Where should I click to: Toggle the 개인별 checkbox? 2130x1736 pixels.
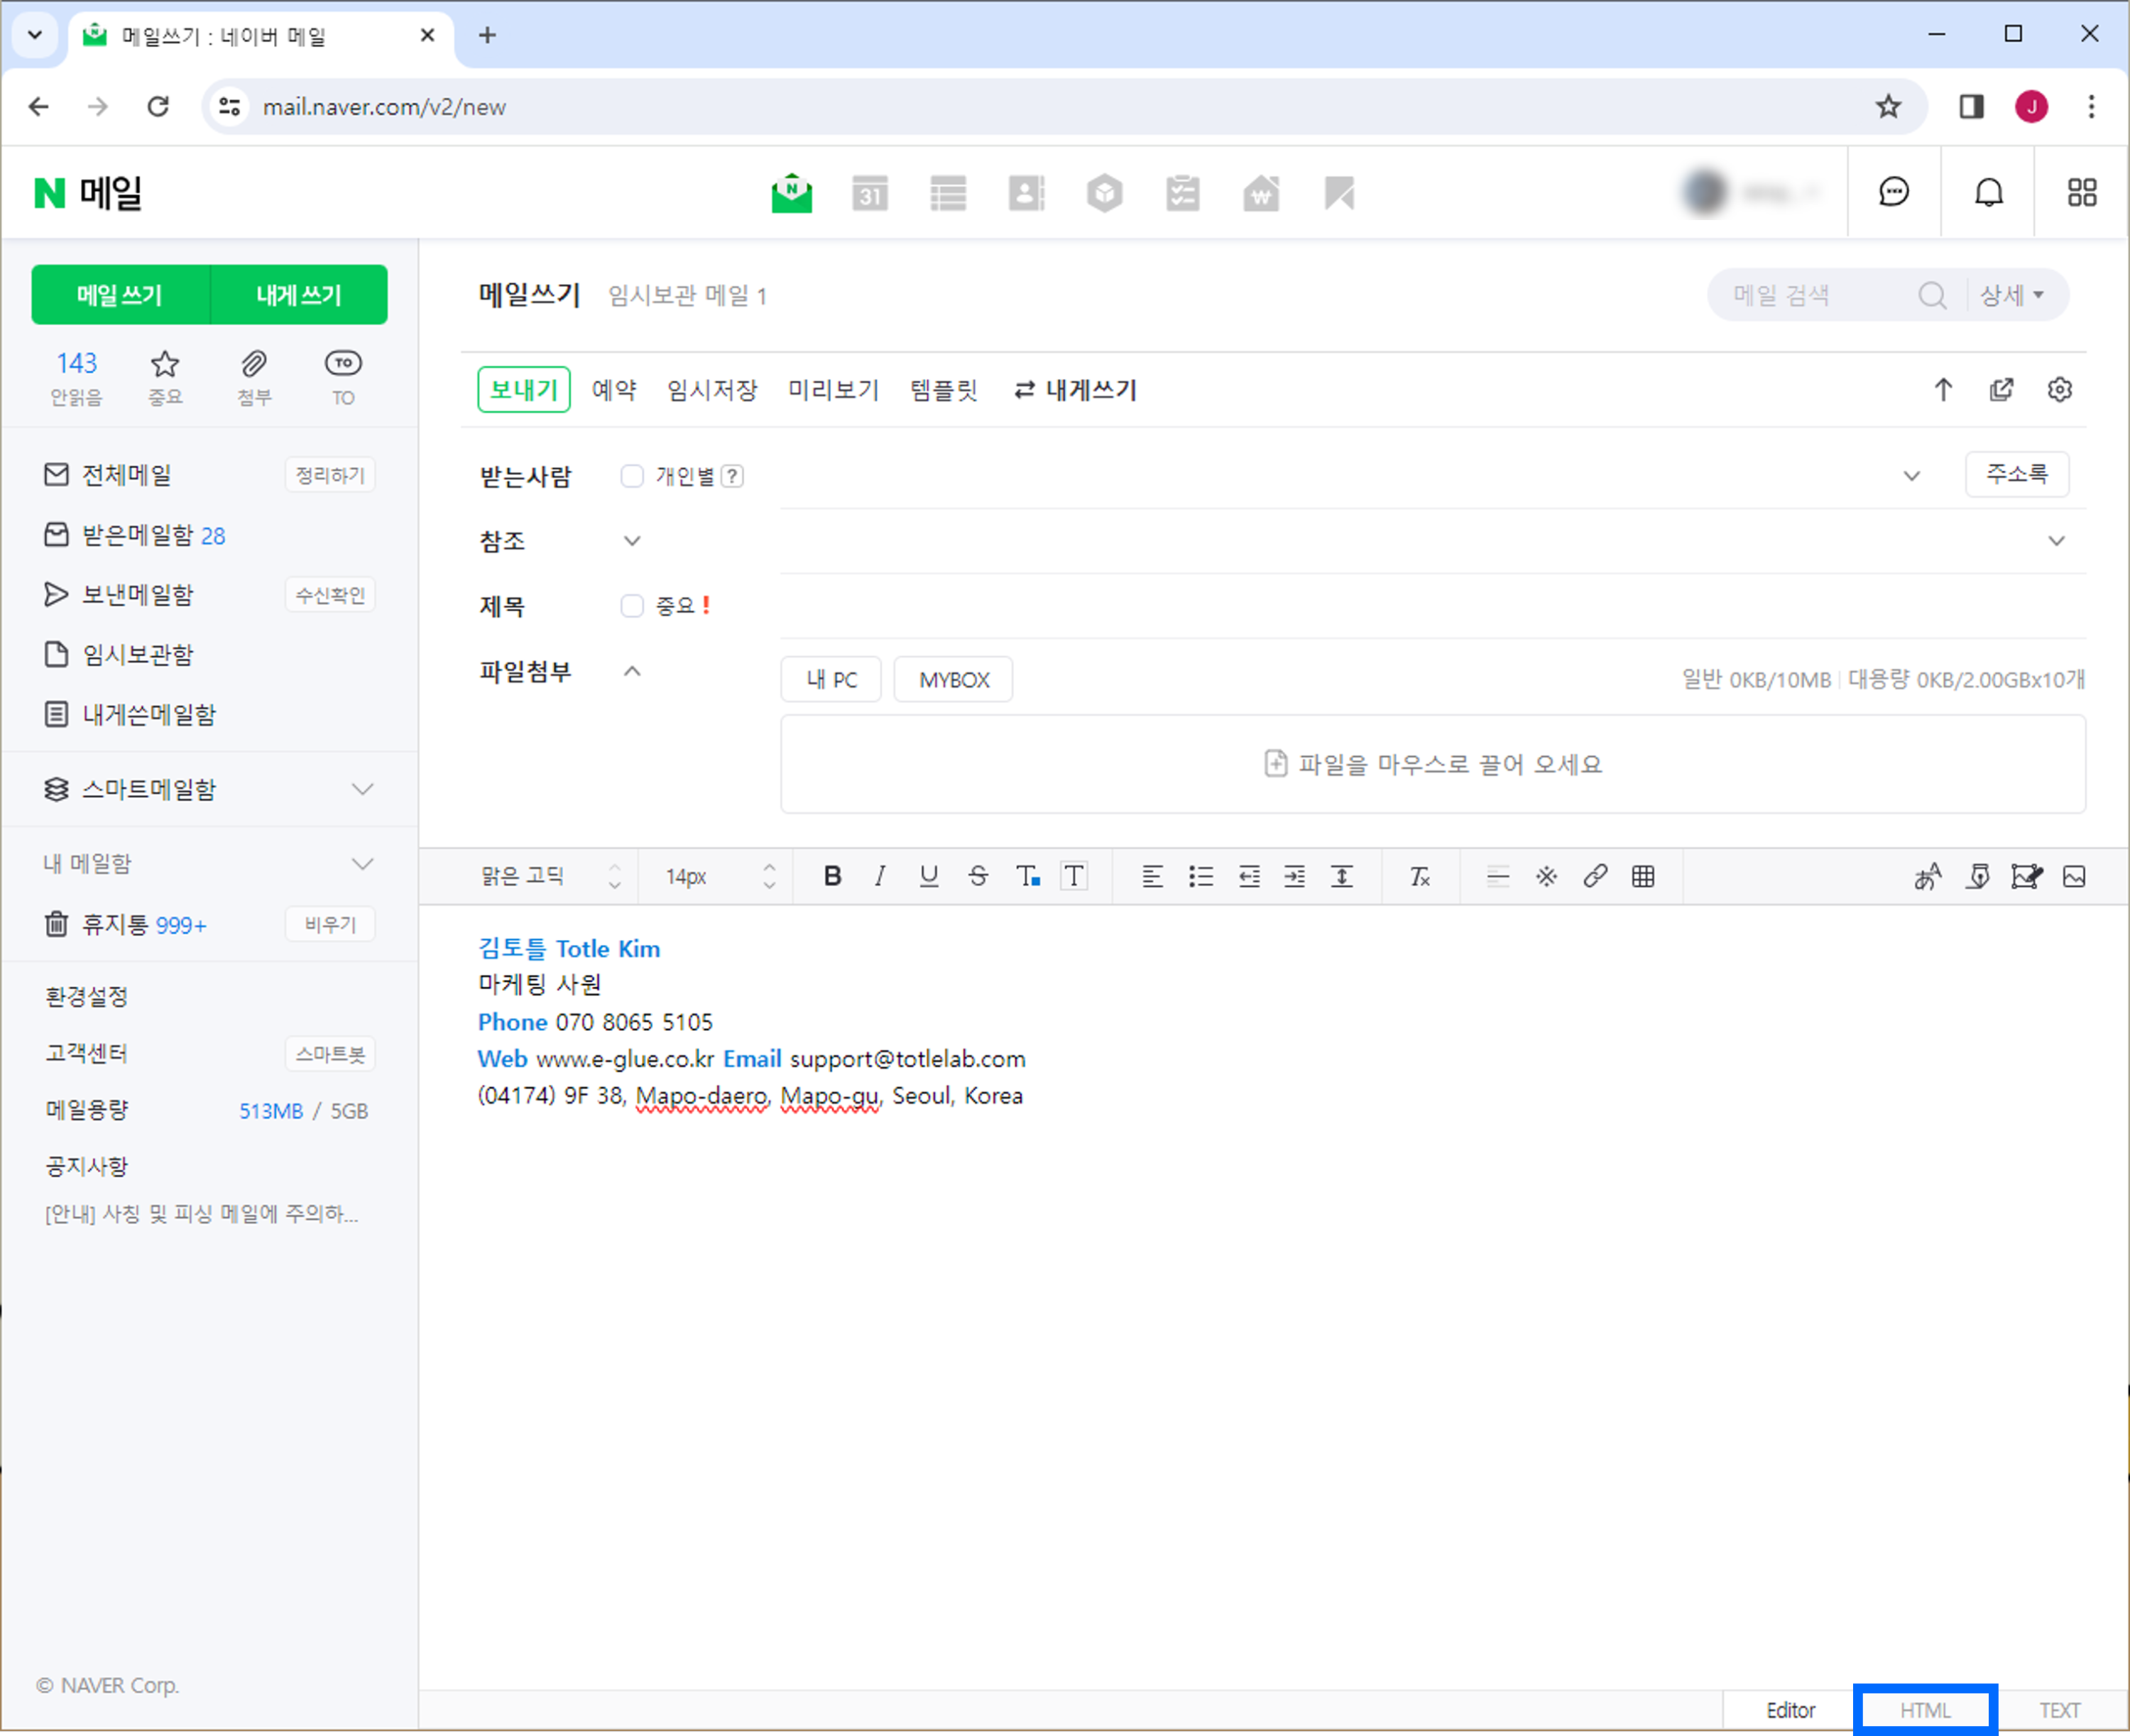click(632, 476)
